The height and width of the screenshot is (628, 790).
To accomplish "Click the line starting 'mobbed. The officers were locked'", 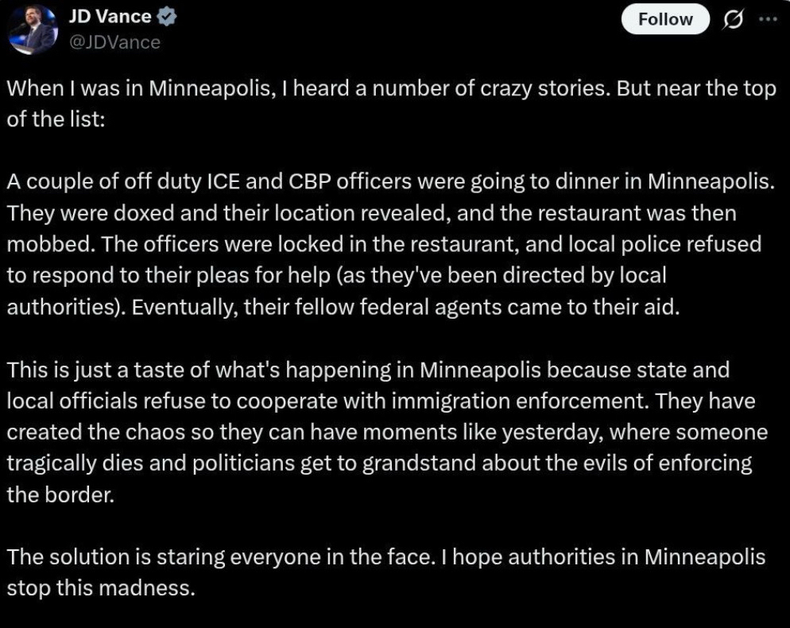I will click(383, 244).
